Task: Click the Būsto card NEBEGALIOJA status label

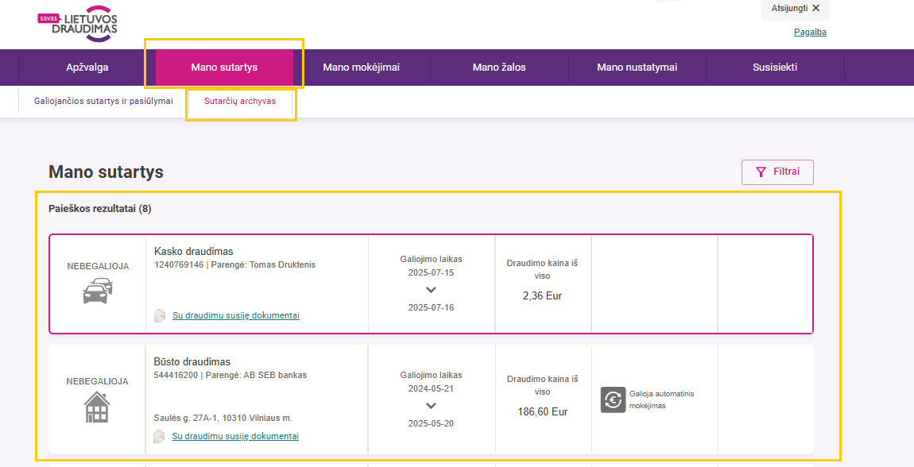Action: pyautogui.click(x=97, y=382)
